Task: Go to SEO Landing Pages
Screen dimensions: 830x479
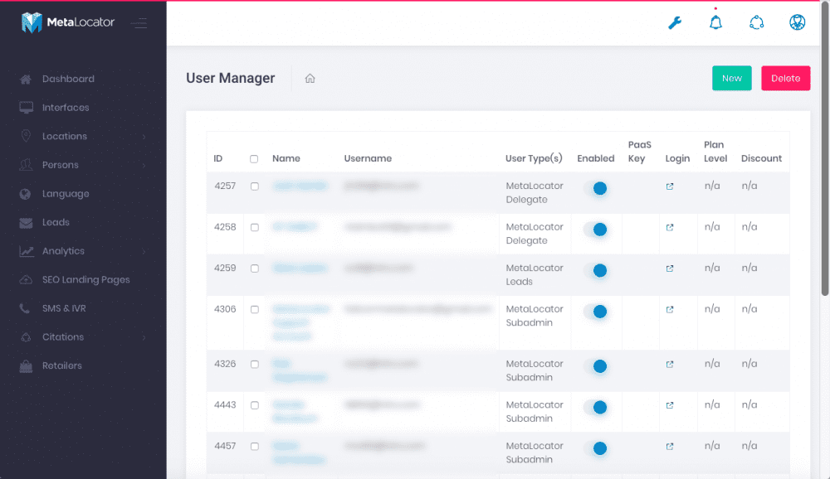Action: pos(85,279)
